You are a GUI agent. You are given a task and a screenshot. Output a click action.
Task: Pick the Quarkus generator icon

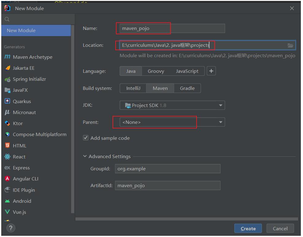point(7,101)
